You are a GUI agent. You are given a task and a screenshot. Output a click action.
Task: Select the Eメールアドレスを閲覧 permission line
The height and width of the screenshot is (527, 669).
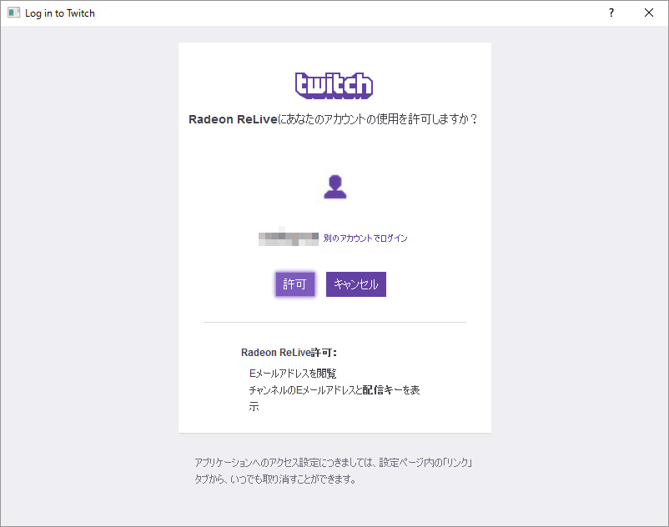click(x=293, y=373)
